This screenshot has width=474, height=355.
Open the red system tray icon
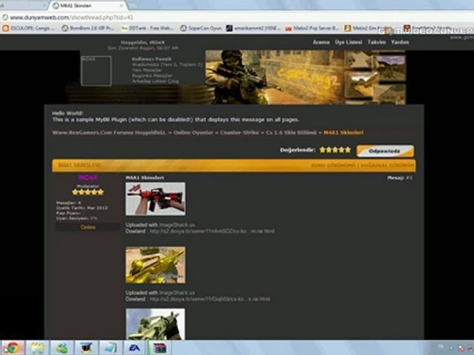pos(462,349)
